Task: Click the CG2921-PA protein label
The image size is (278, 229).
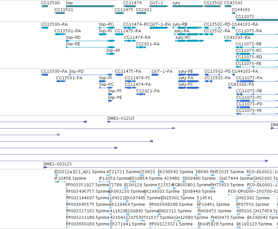Action: (x=148, y=91)
